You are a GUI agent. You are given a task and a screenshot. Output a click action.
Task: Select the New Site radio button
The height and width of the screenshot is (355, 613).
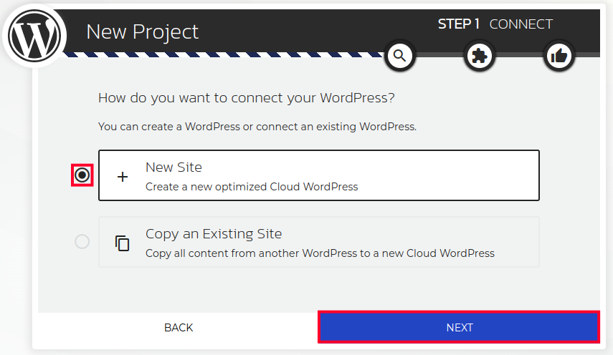82,175
